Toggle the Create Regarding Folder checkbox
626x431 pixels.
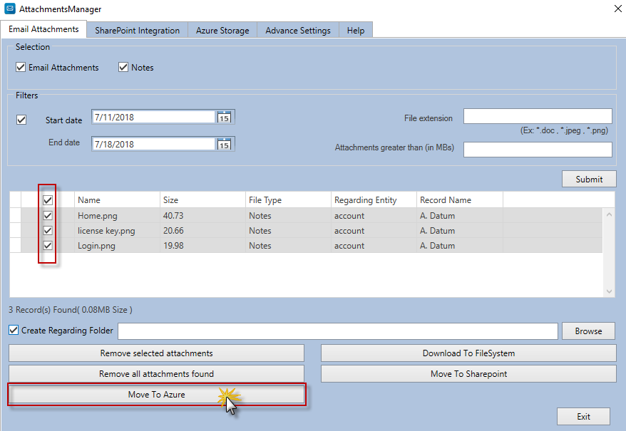(x=14, y=331)
